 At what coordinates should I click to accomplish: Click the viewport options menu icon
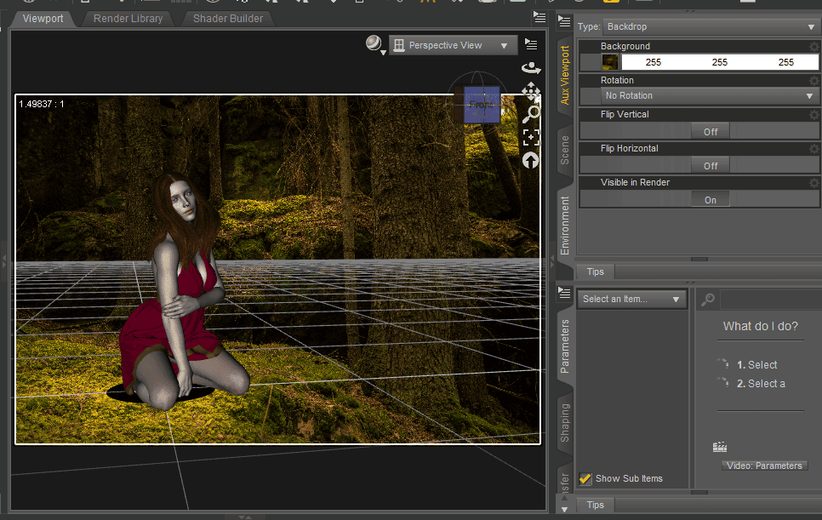(x=532, y=43)
